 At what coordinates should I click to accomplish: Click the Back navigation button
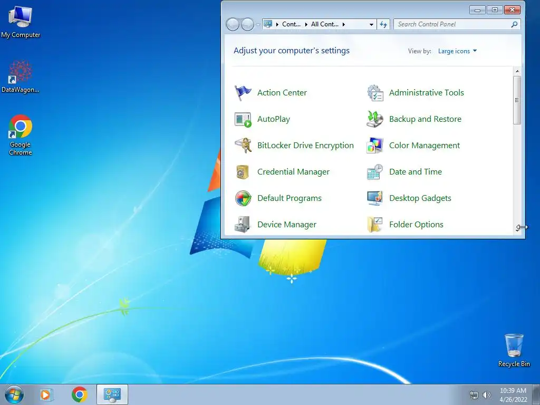(233, 24)
